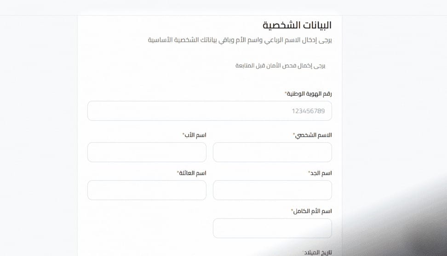
Task: Select the grandfather's name (اسم الجد) field
Action: [272, 190]
